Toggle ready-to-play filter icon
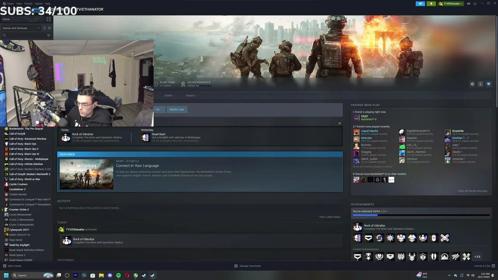Image resolution: width=498 pixels, height=280 pixels. click(49, 28)
